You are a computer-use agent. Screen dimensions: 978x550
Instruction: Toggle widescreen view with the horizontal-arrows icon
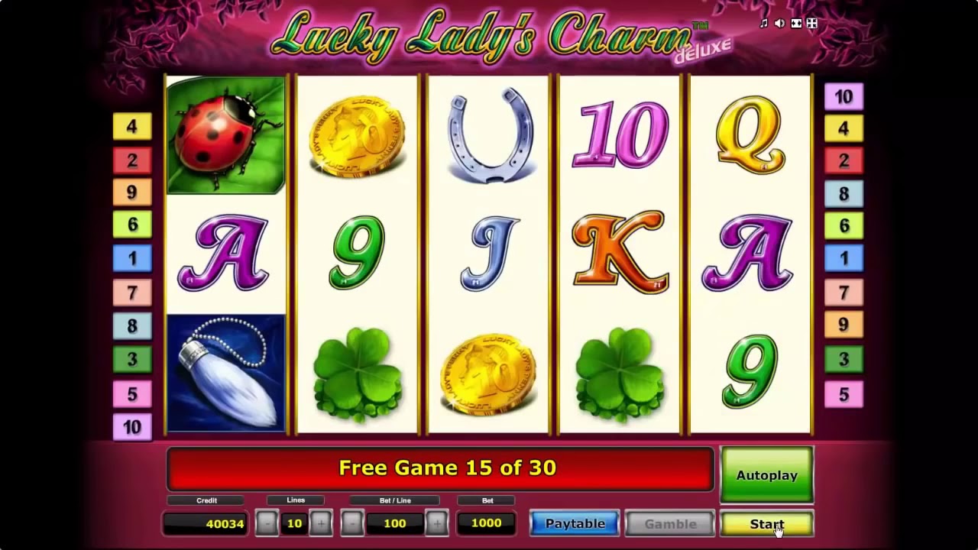tap(796, 24)
